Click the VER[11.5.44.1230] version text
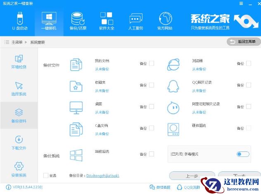 [x=28, y=187]
